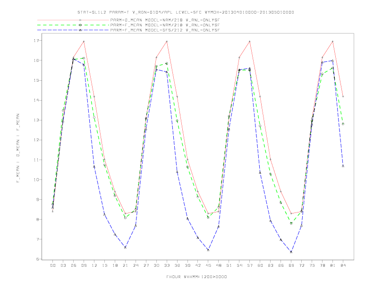Click x-axis forecast hour label 72
The height and width of the screenshot is (289, 374).
click(302, 265)
